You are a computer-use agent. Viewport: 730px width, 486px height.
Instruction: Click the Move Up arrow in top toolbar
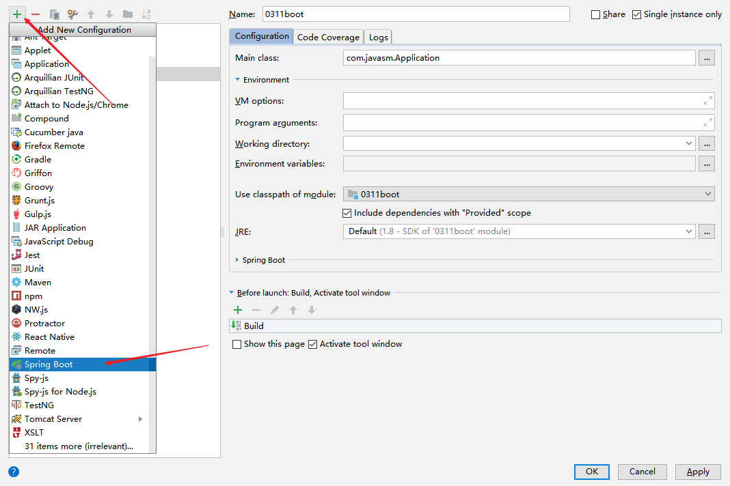[x=92, y=14]
